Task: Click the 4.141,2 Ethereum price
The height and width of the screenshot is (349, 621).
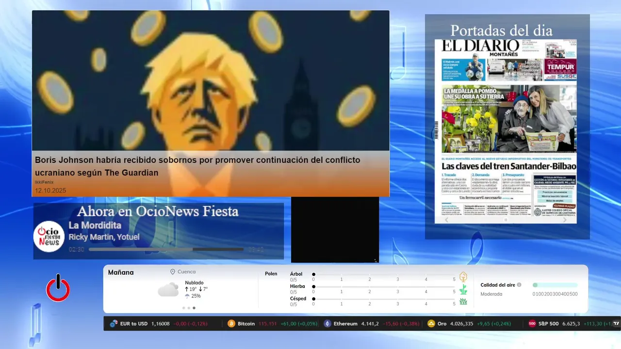Action: click(370, 324)
